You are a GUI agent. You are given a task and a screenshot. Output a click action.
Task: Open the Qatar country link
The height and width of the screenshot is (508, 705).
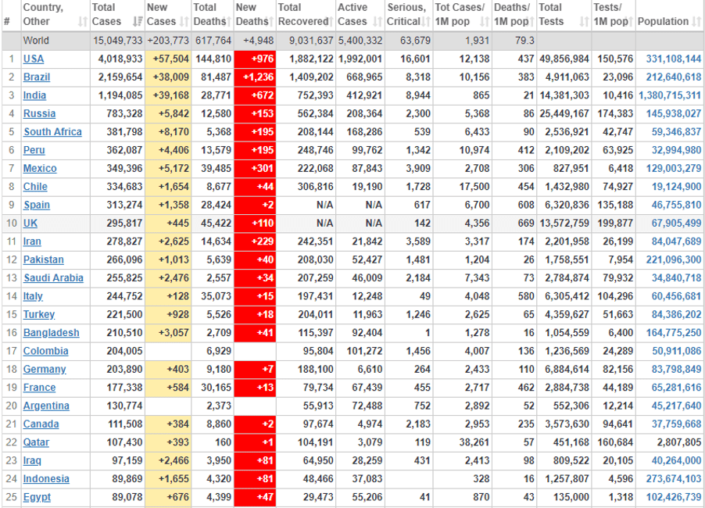point(37,442)
